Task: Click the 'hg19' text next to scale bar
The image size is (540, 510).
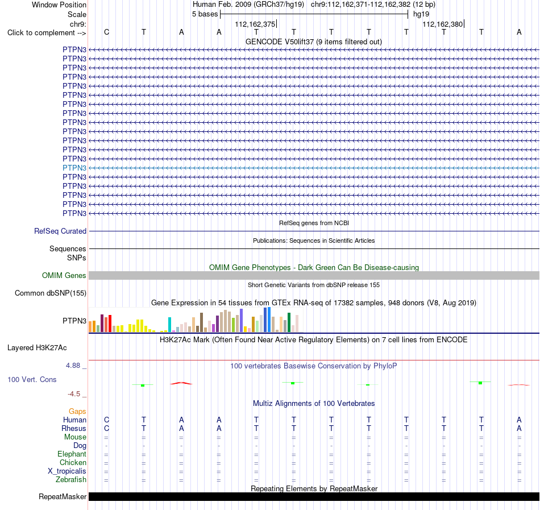Action: click(421, 14)
